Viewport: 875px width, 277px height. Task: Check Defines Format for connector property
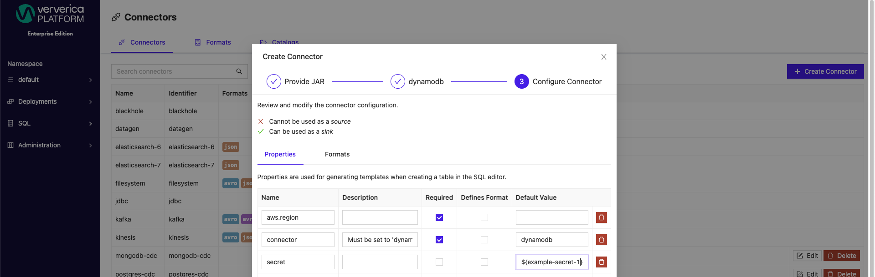484,240
